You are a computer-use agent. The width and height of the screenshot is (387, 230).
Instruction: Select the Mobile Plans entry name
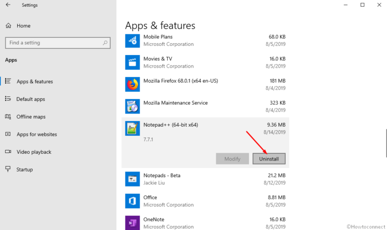coord(158,37)
